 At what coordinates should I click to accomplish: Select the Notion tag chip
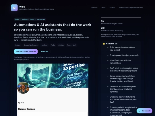[18, 45]
